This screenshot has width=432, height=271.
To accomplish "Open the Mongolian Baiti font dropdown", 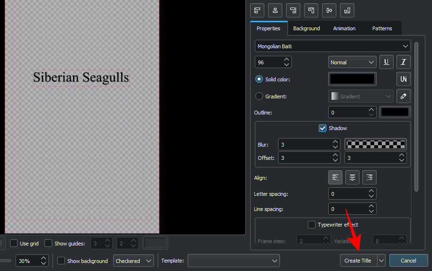I will 333,46.
